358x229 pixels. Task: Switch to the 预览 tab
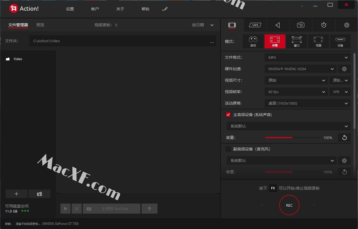tap(40, 25)
